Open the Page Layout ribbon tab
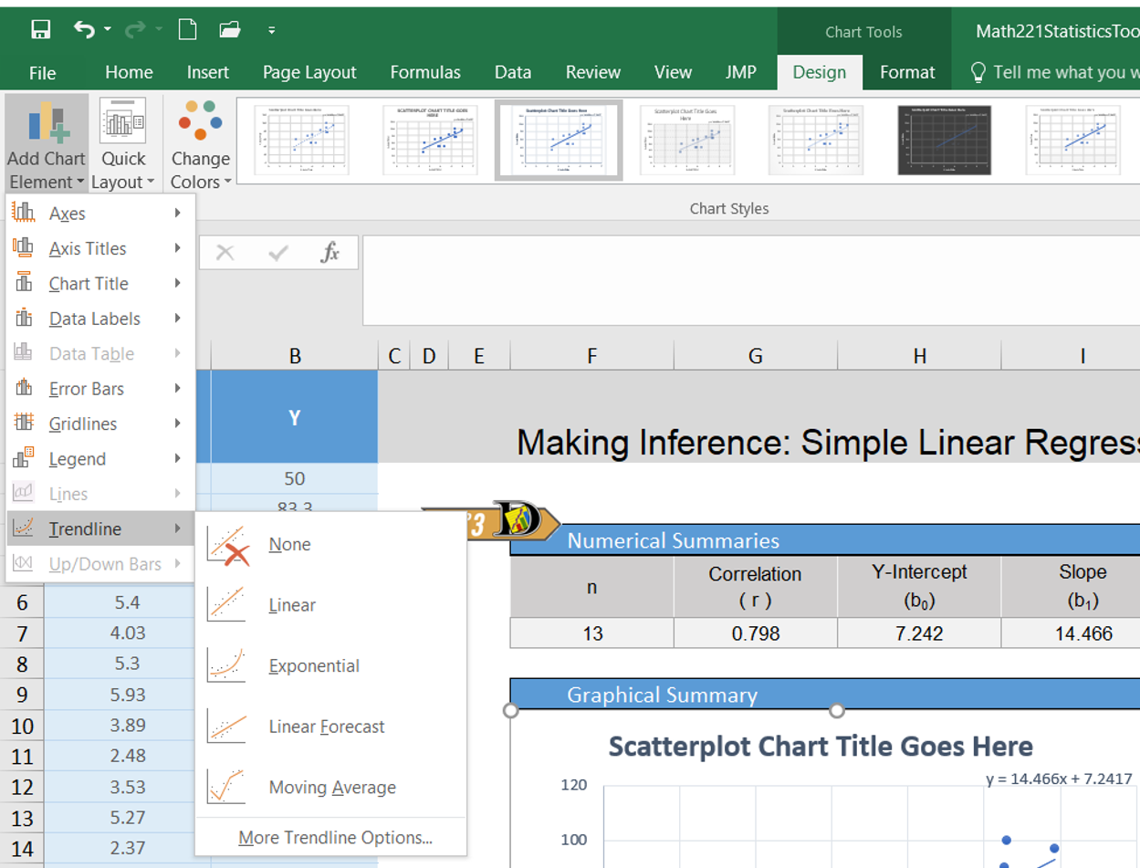1140x868 pixels. pyautogui.click(x=309, y=72)
